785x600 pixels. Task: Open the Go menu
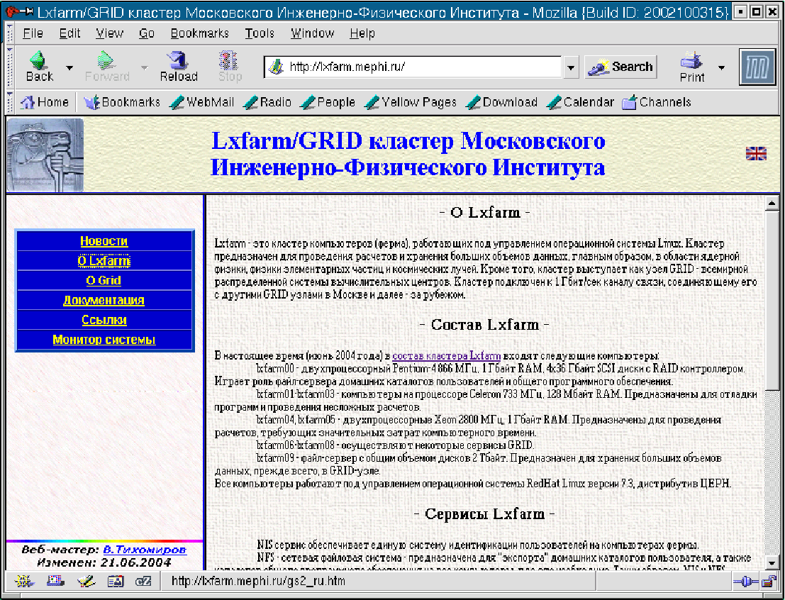(147, 33)
